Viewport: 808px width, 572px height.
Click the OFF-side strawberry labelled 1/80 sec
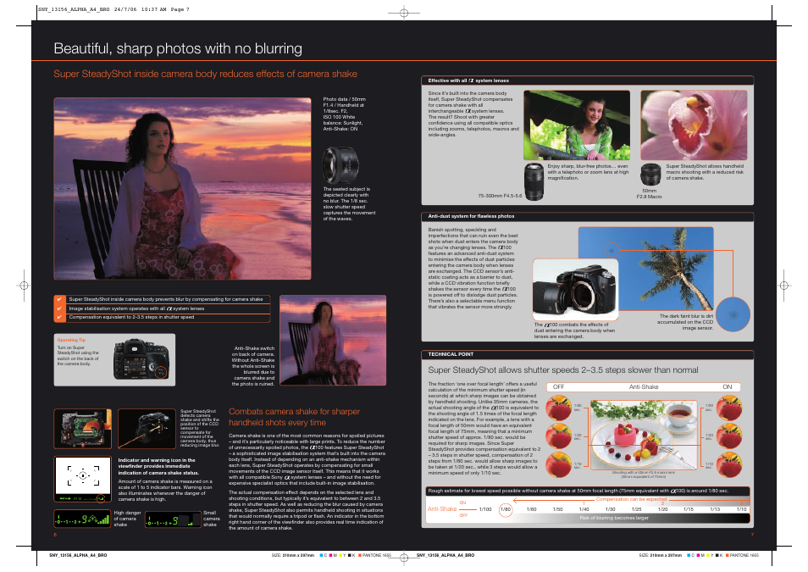tap(559, 408)
